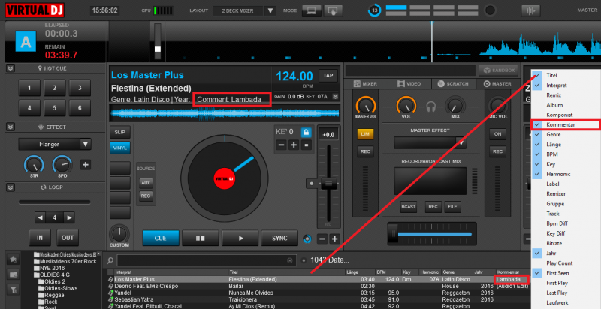Switch to the MIXER tab

point(365,83)
